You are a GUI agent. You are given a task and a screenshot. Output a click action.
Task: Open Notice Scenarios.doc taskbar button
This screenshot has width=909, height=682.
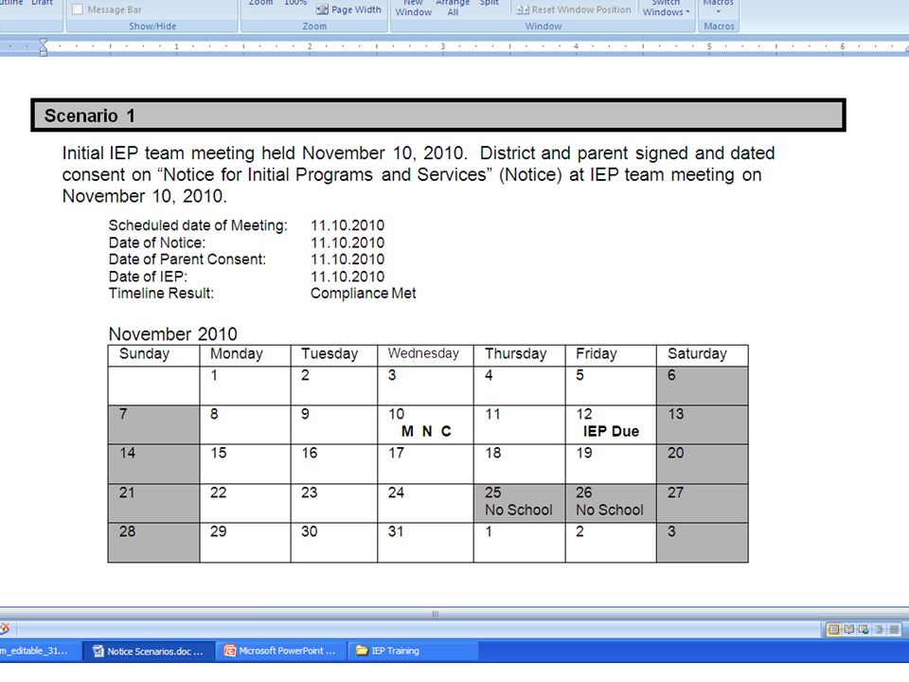pyautogui.click(x=149, y=652)
